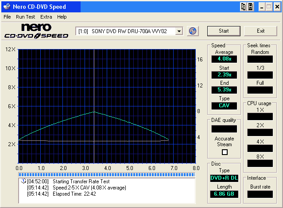283x208 pixels.
Task: Close the Nero CD-DVD Speed window
Action: 277,7
